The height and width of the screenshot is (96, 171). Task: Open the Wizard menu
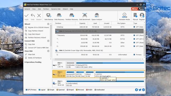pos(65,9)
